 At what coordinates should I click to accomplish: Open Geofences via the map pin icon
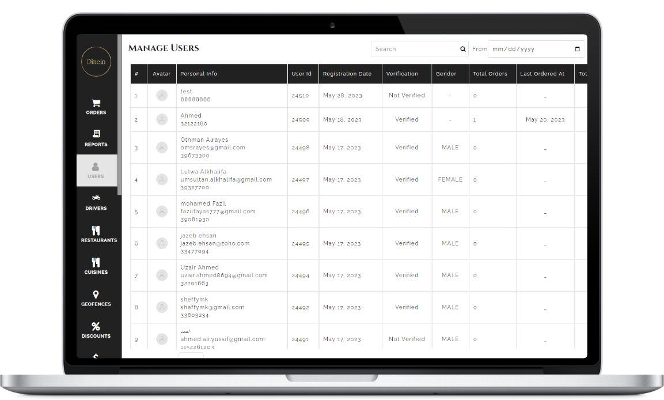tap(96, 295)
